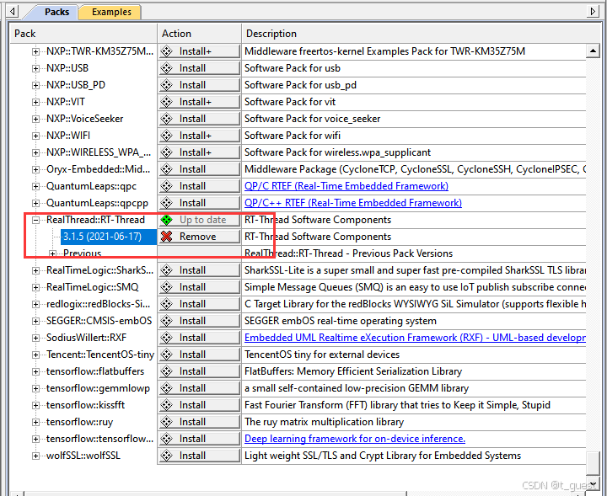The width and height of the screenshot is (607, 496).
Task: Click diamond icon on tensorflow::kissfft Install button
Action: [x=166, y=405]
